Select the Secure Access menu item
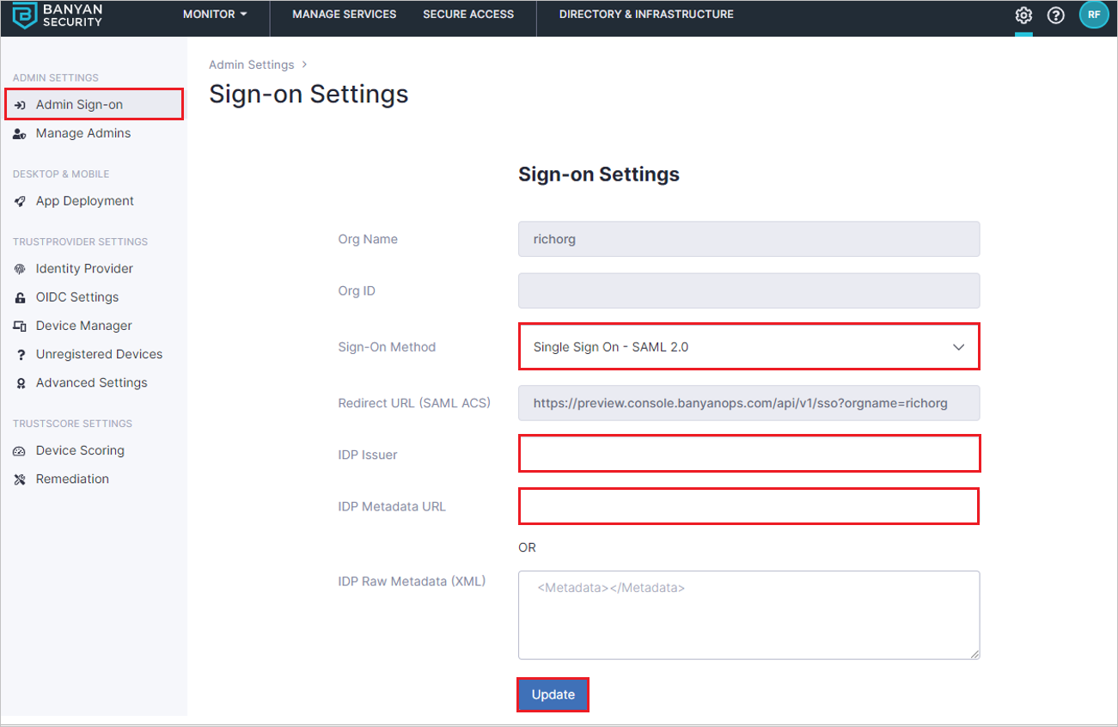The height and width of the screenshot is (727, 1118). 467,14
